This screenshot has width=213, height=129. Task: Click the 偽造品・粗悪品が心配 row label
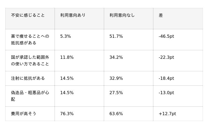click(x=30, y=96)
